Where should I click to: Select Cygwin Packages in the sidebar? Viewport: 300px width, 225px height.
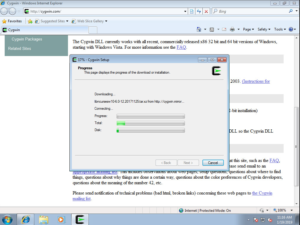pyautogui.click(x=27, y=39)
